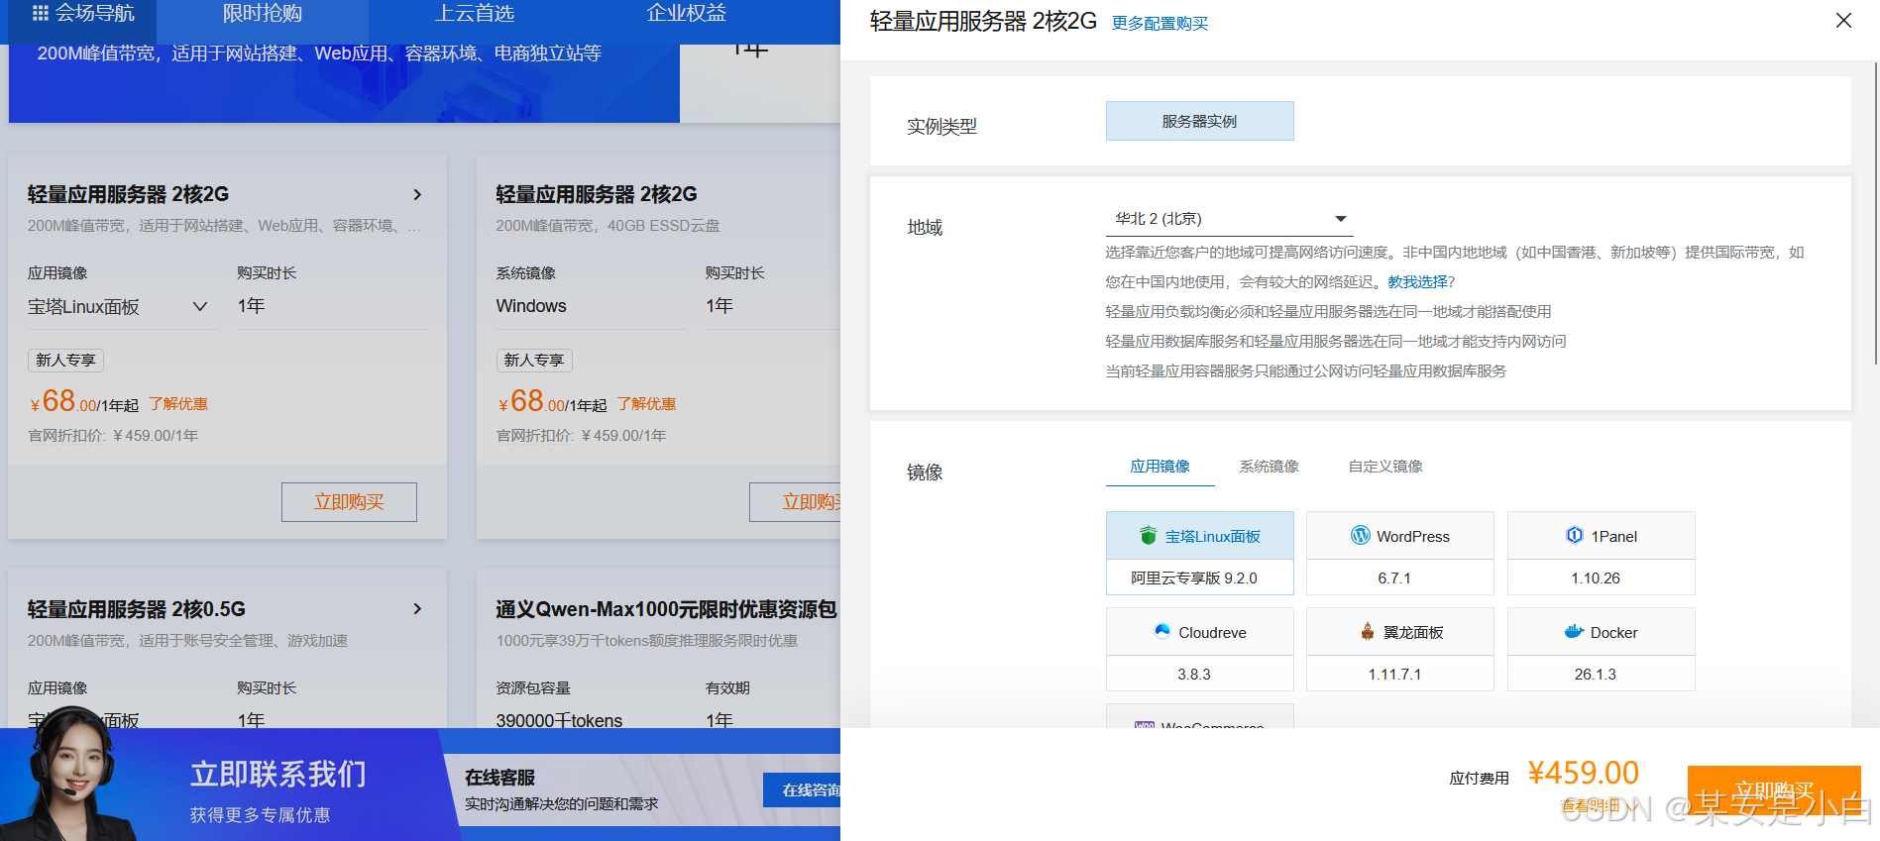1880x841 pixels.
Task: Click the 新人专享 tag on first card
Action: click(65, 361)
